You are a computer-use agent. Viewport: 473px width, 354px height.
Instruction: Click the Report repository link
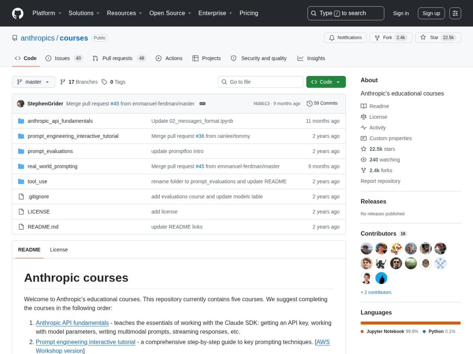point(380,181)
